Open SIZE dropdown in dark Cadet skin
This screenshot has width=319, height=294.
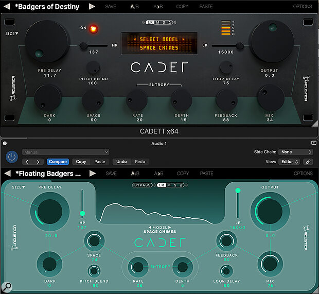point(12,33)
